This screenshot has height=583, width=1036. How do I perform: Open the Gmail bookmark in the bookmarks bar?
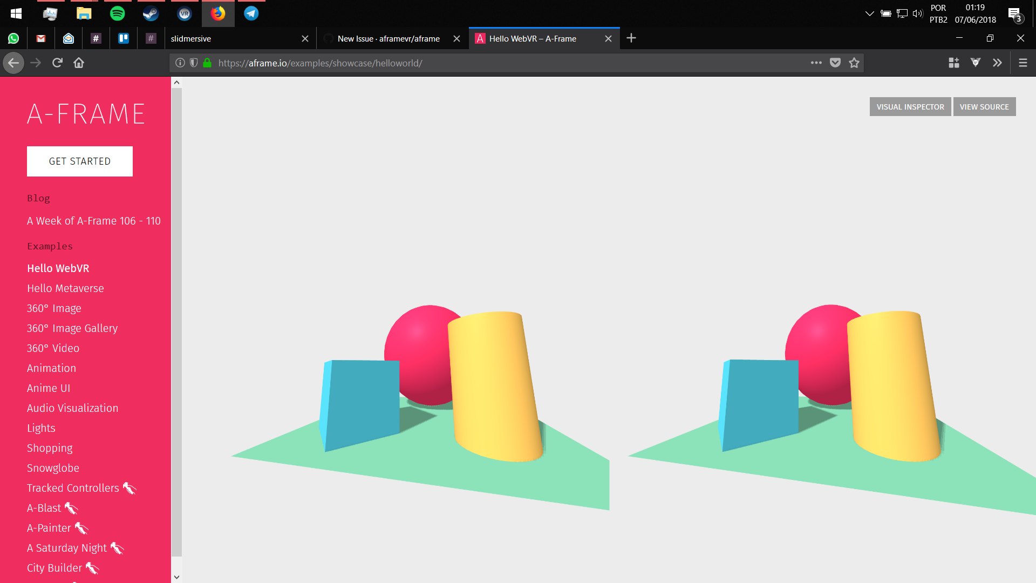tap(41, 38)
